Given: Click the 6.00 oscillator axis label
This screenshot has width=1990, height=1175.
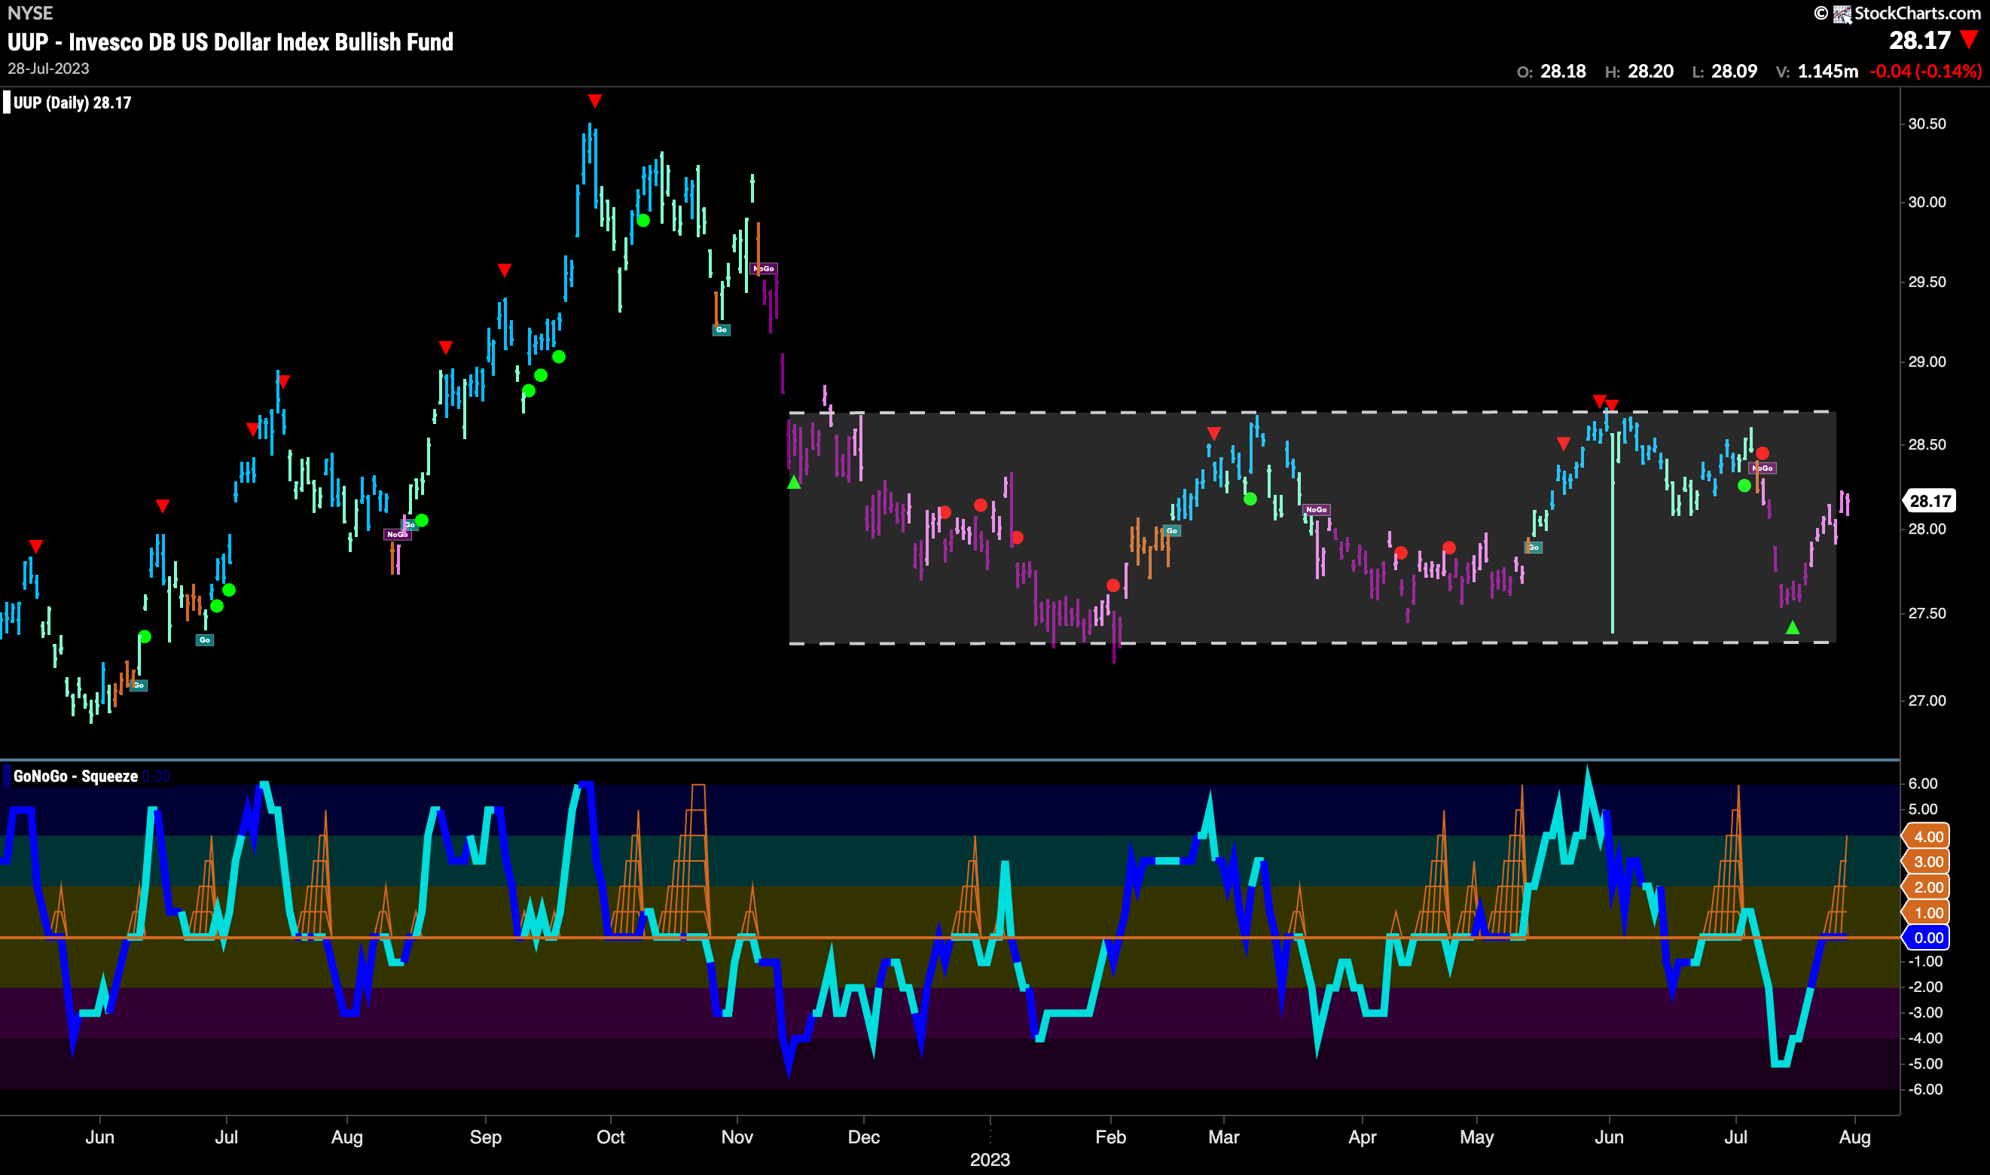Looking at the screenshot, I should point(1924,783).
